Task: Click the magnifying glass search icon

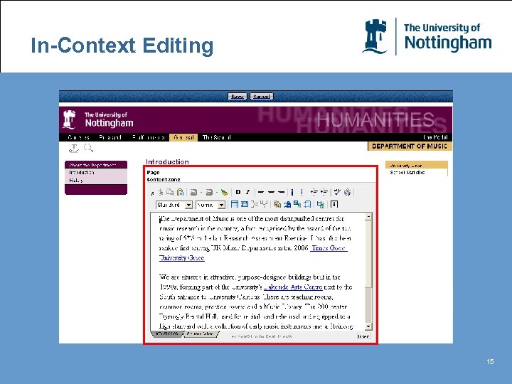Action: pos(88,148)
